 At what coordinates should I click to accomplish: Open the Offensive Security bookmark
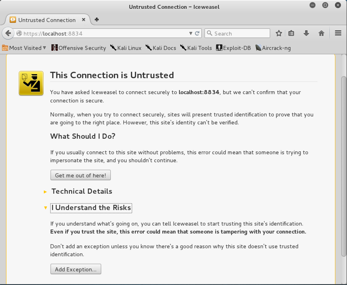click(x=78, y=48)
